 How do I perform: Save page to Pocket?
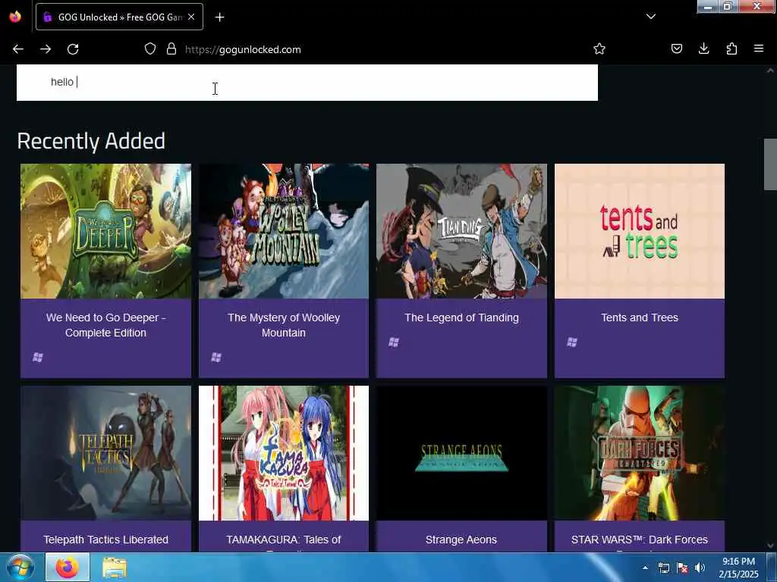coord(677,49)
